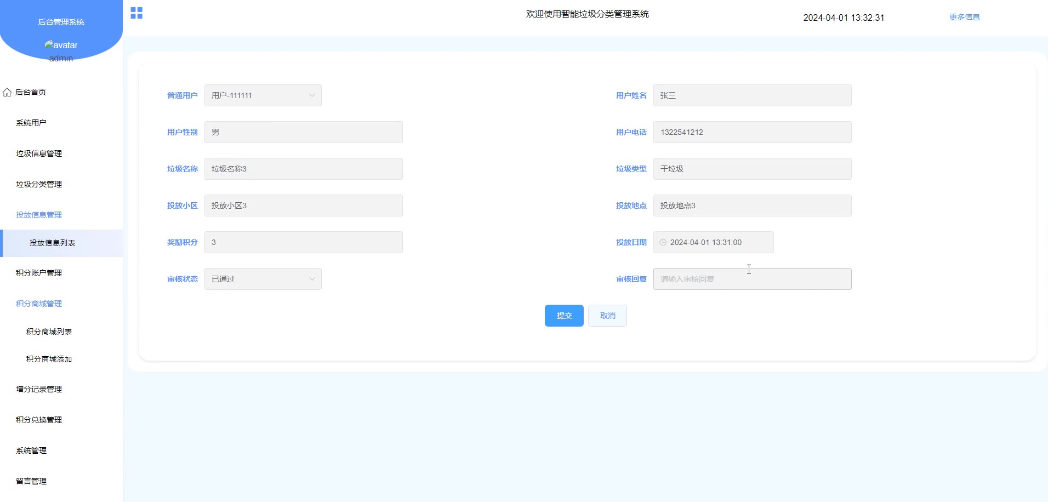Click the 用户性别 field showing 男
The width and height of the screenshot is (1048, 502).
pyautogui.click(x=304, y=132)
